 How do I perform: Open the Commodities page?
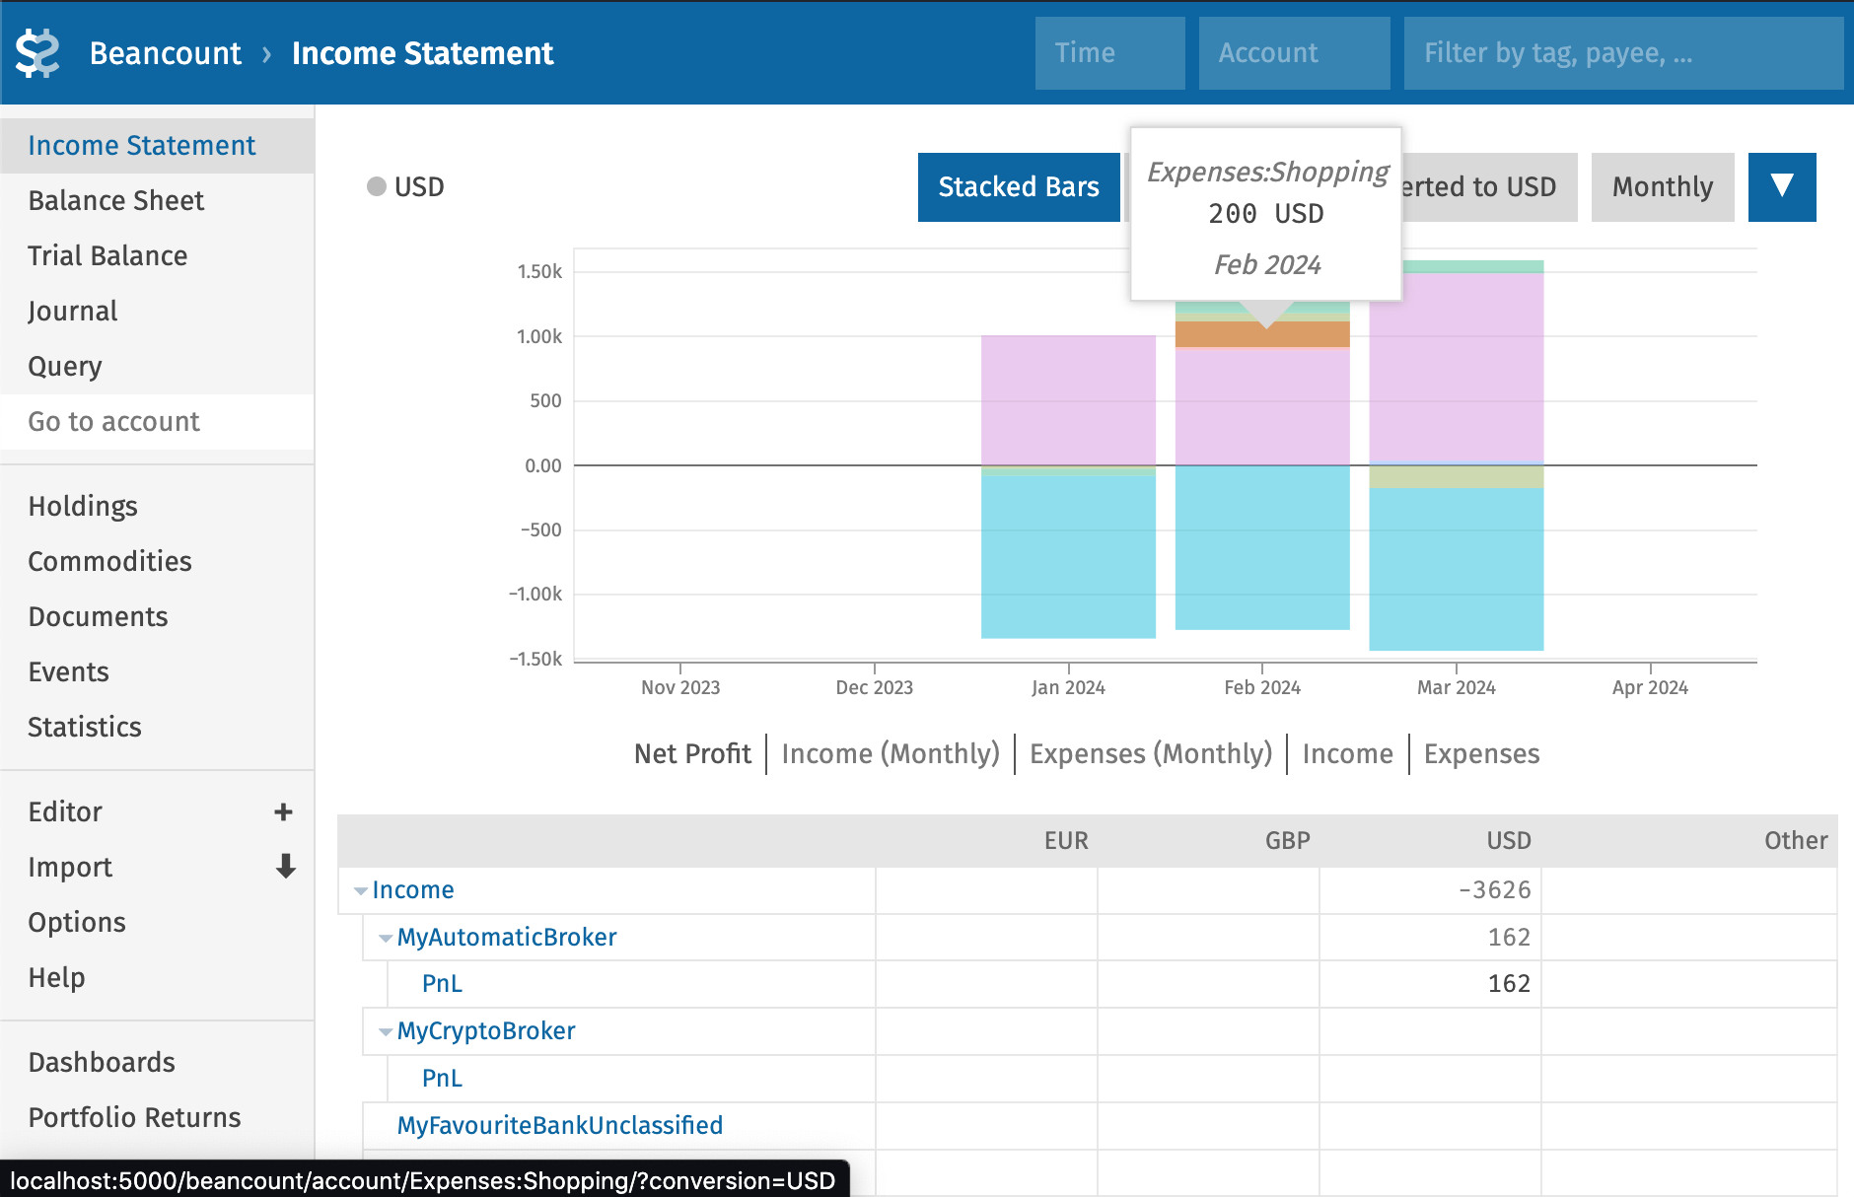coord(157,562)
